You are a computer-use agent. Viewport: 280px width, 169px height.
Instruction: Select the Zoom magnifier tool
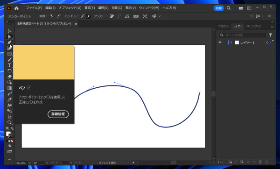[x=9, y=122]
